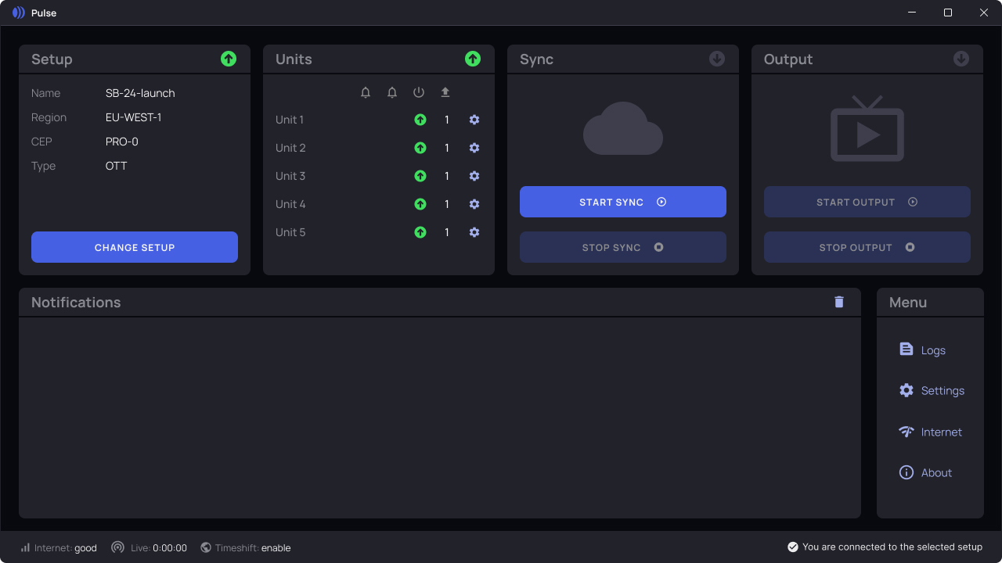Click the connected to selected setup message
The image size is (1002, 563).
coord(885,547)
